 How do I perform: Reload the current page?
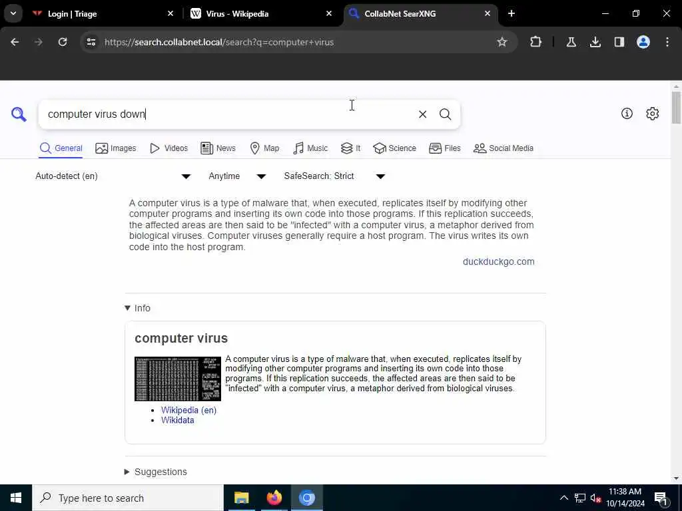point(63,42)
